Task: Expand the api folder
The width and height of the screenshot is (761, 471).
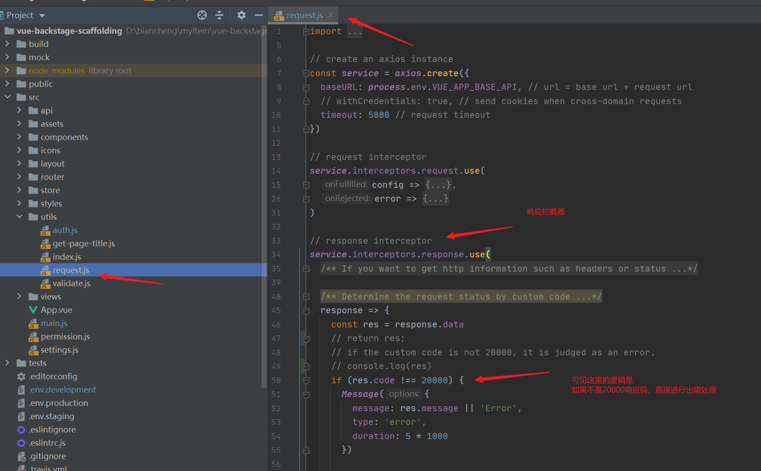Action: point(19,110)
